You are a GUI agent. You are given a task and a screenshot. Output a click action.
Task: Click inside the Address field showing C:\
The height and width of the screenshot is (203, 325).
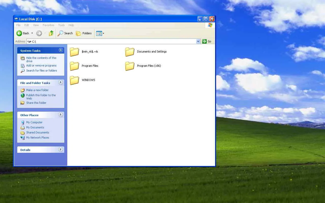pyautogui.click(x=111, y=41)
